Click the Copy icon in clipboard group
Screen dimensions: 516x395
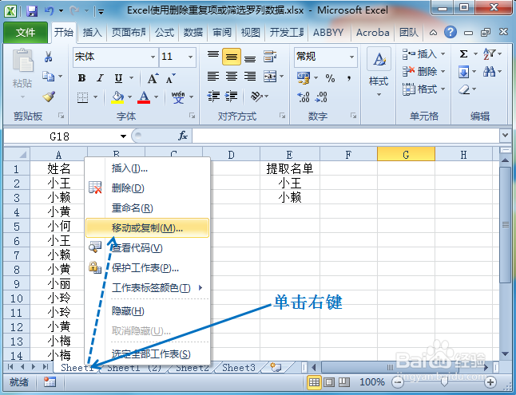pos(49,77)
